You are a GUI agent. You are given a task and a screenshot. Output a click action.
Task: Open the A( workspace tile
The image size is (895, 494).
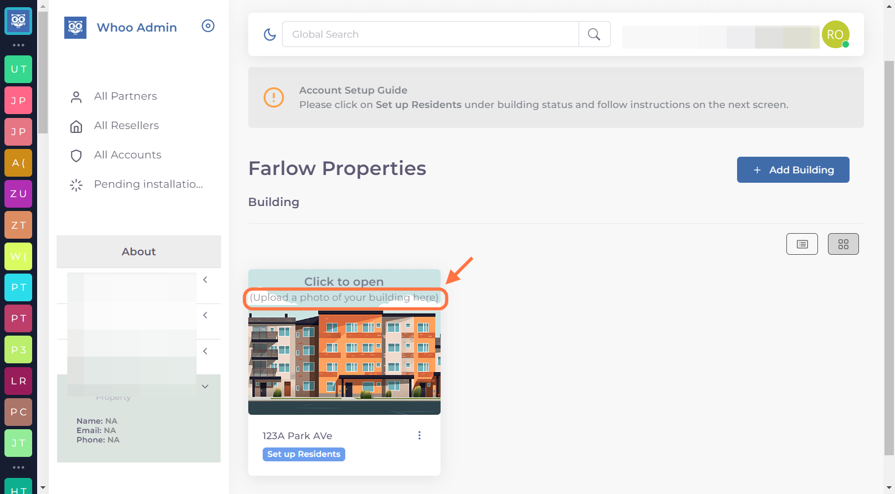(18, 163)
